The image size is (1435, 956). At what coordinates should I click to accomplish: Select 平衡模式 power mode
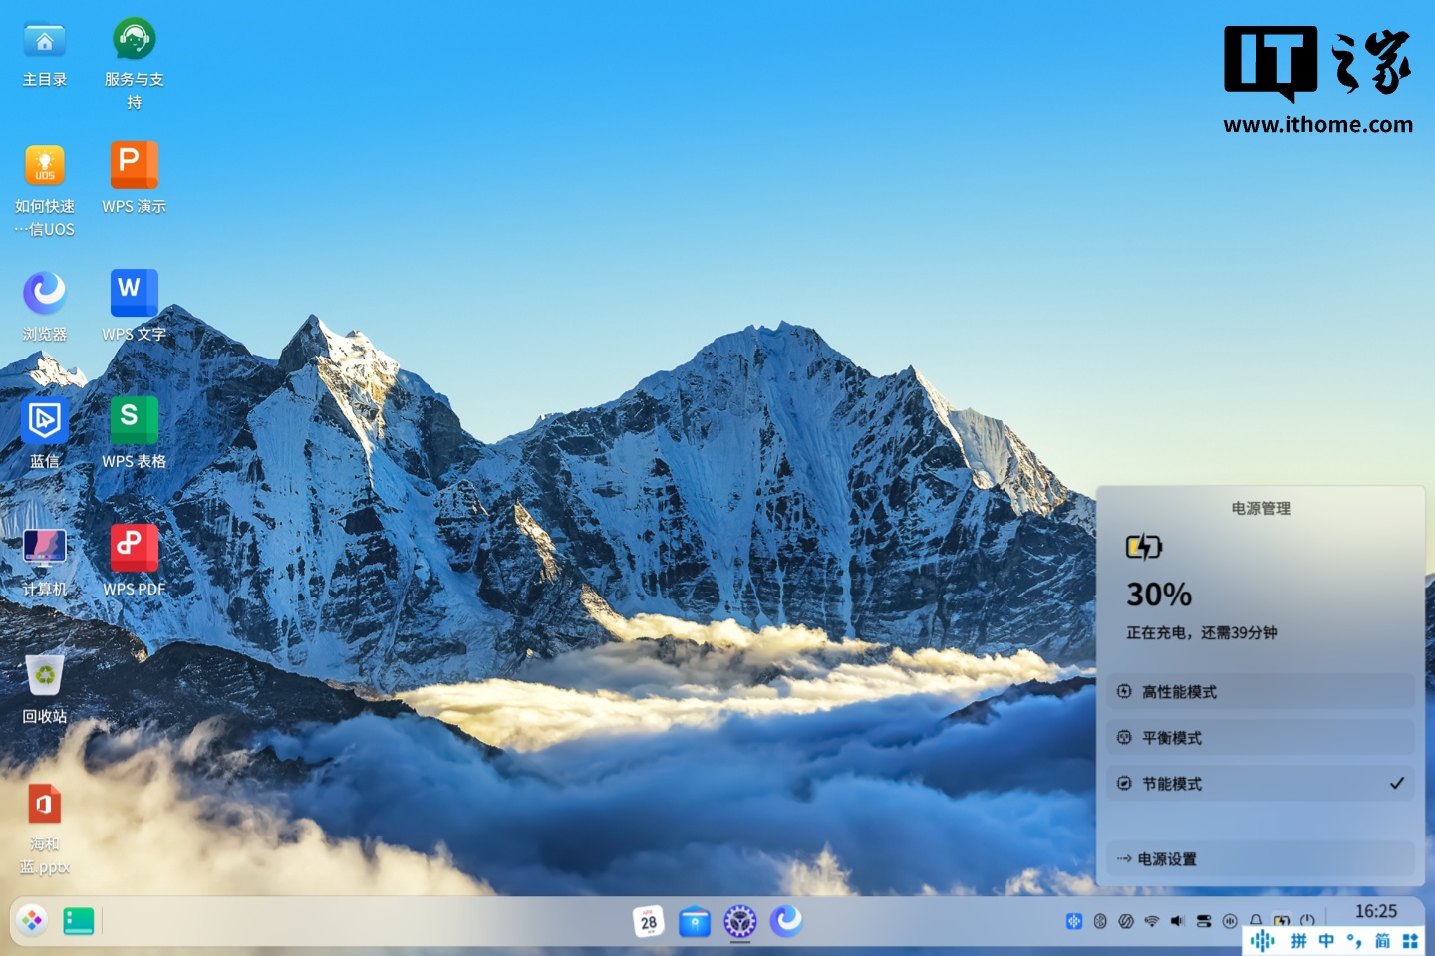coord(1260,737)
